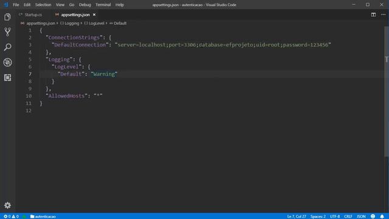The height and width of the screenshot is (219, 389).
Task: Go to line via Ln 7, Col 27
Action: point(297,217)
